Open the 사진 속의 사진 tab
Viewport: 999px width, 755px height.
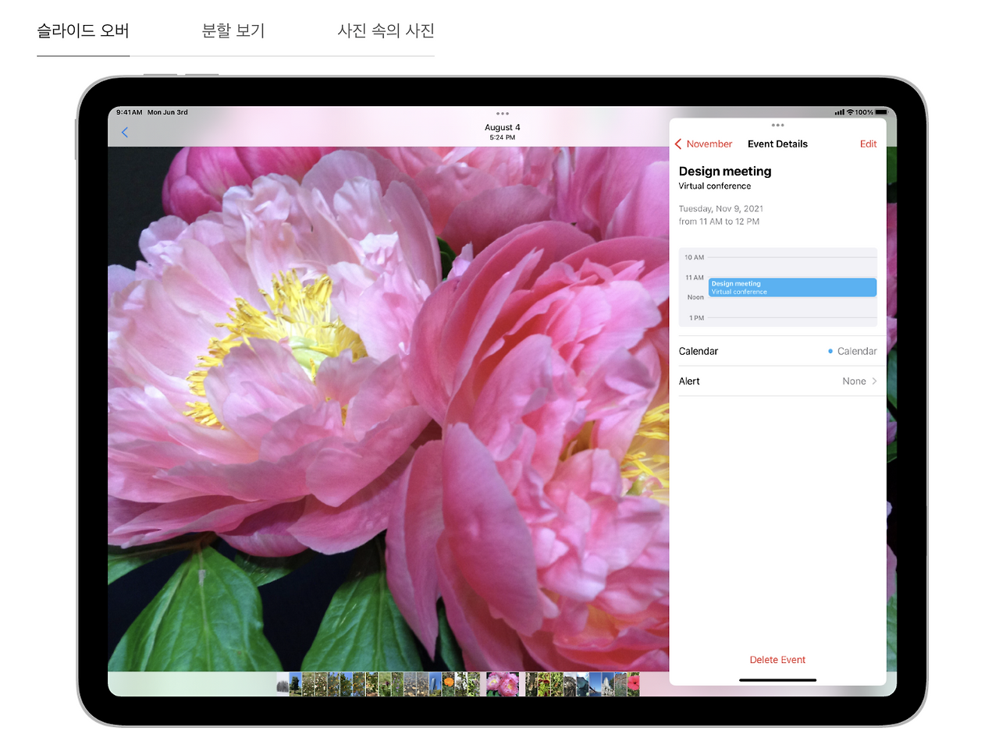click(386, 30)
